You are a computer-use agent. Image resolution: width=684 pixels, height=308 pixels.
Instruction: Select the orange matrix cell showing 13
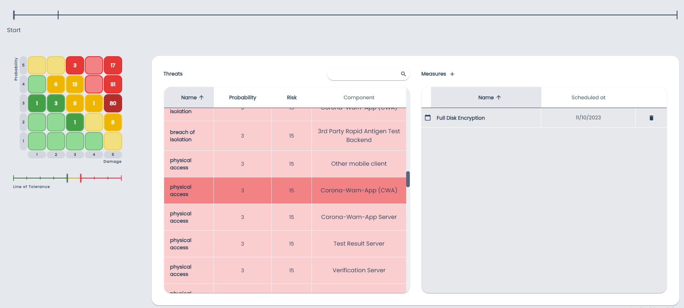[x=75, y=84]
